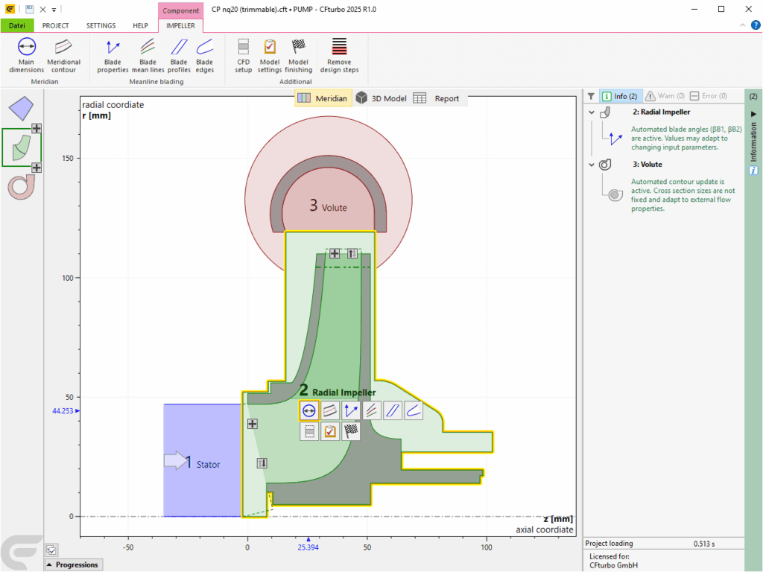Image resolution: width=763 pixels, height=572 pixels.
Task: Select the Radial Impeller component thumbnail
Action: 22,147
